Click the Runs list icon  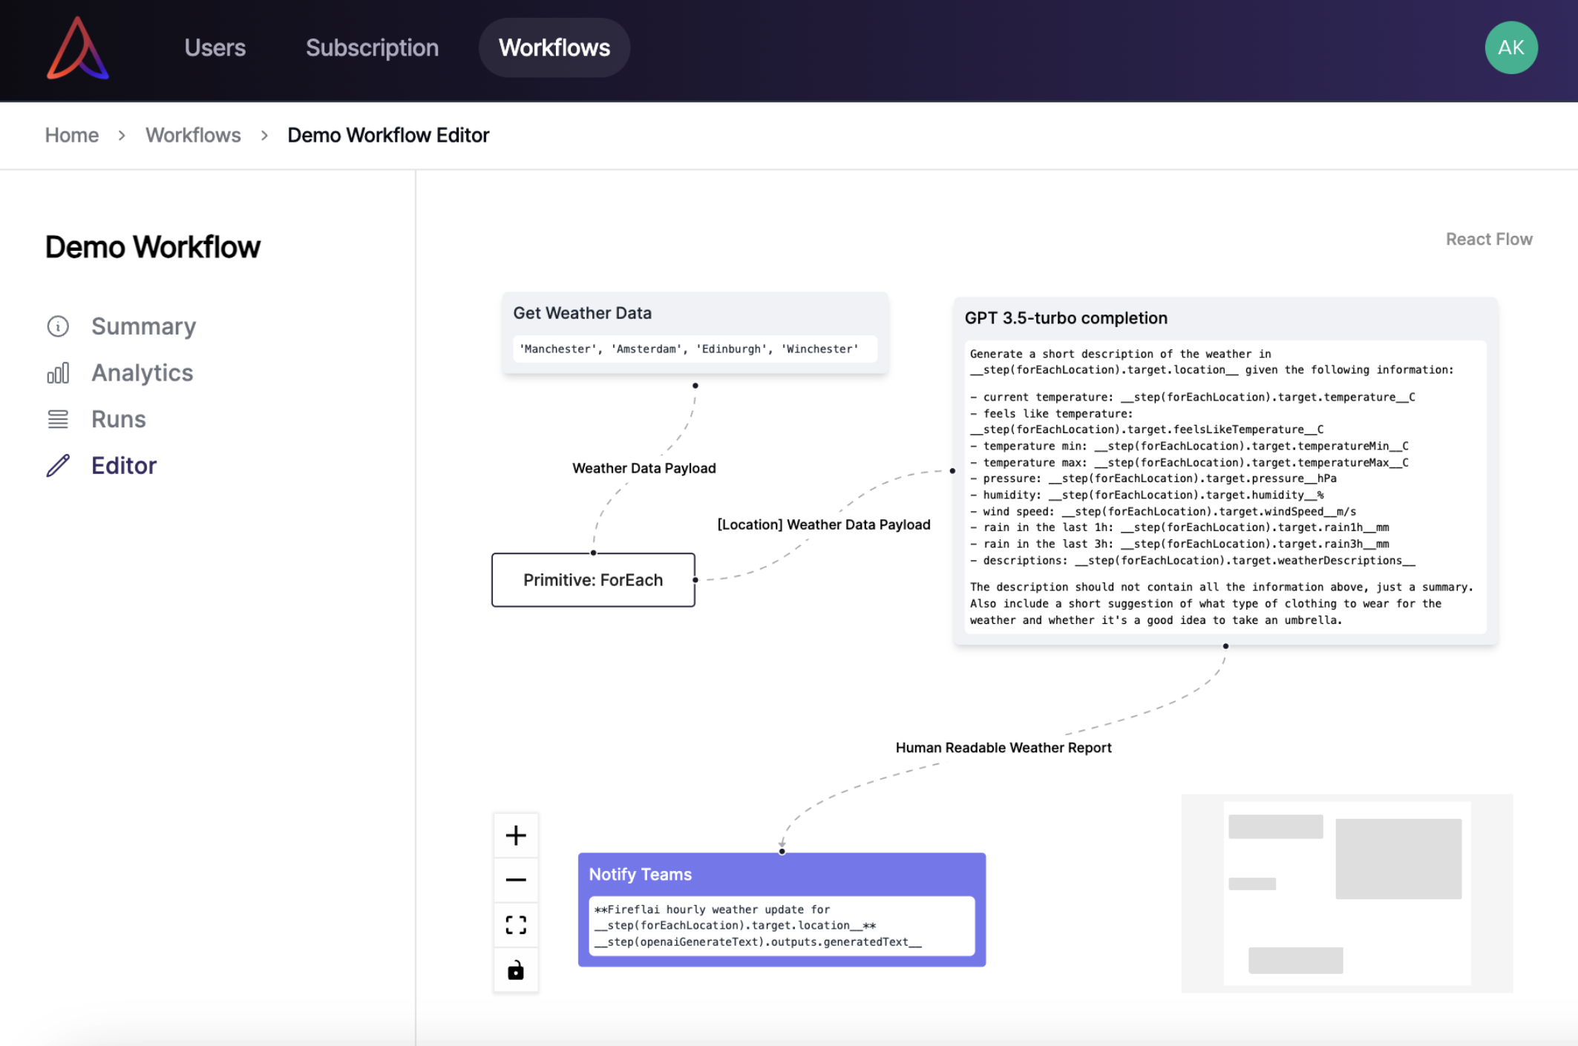[58, 419]
